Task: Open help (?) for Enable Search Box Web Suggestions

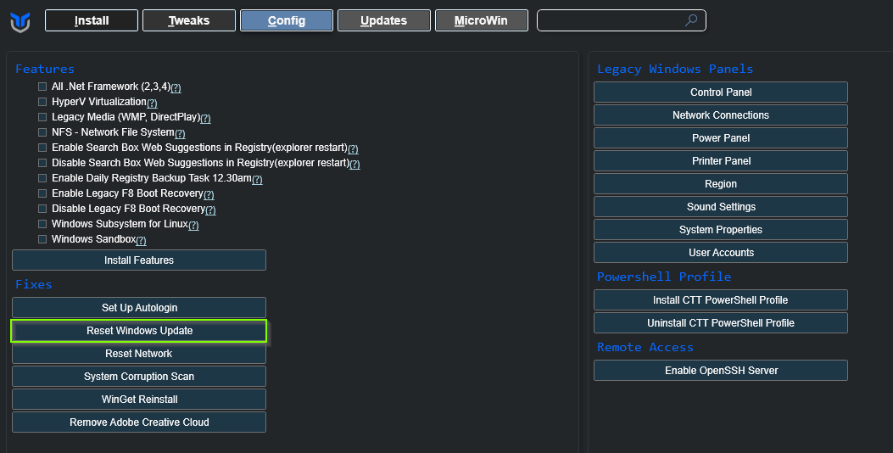Action: click(x=353, y=148)
